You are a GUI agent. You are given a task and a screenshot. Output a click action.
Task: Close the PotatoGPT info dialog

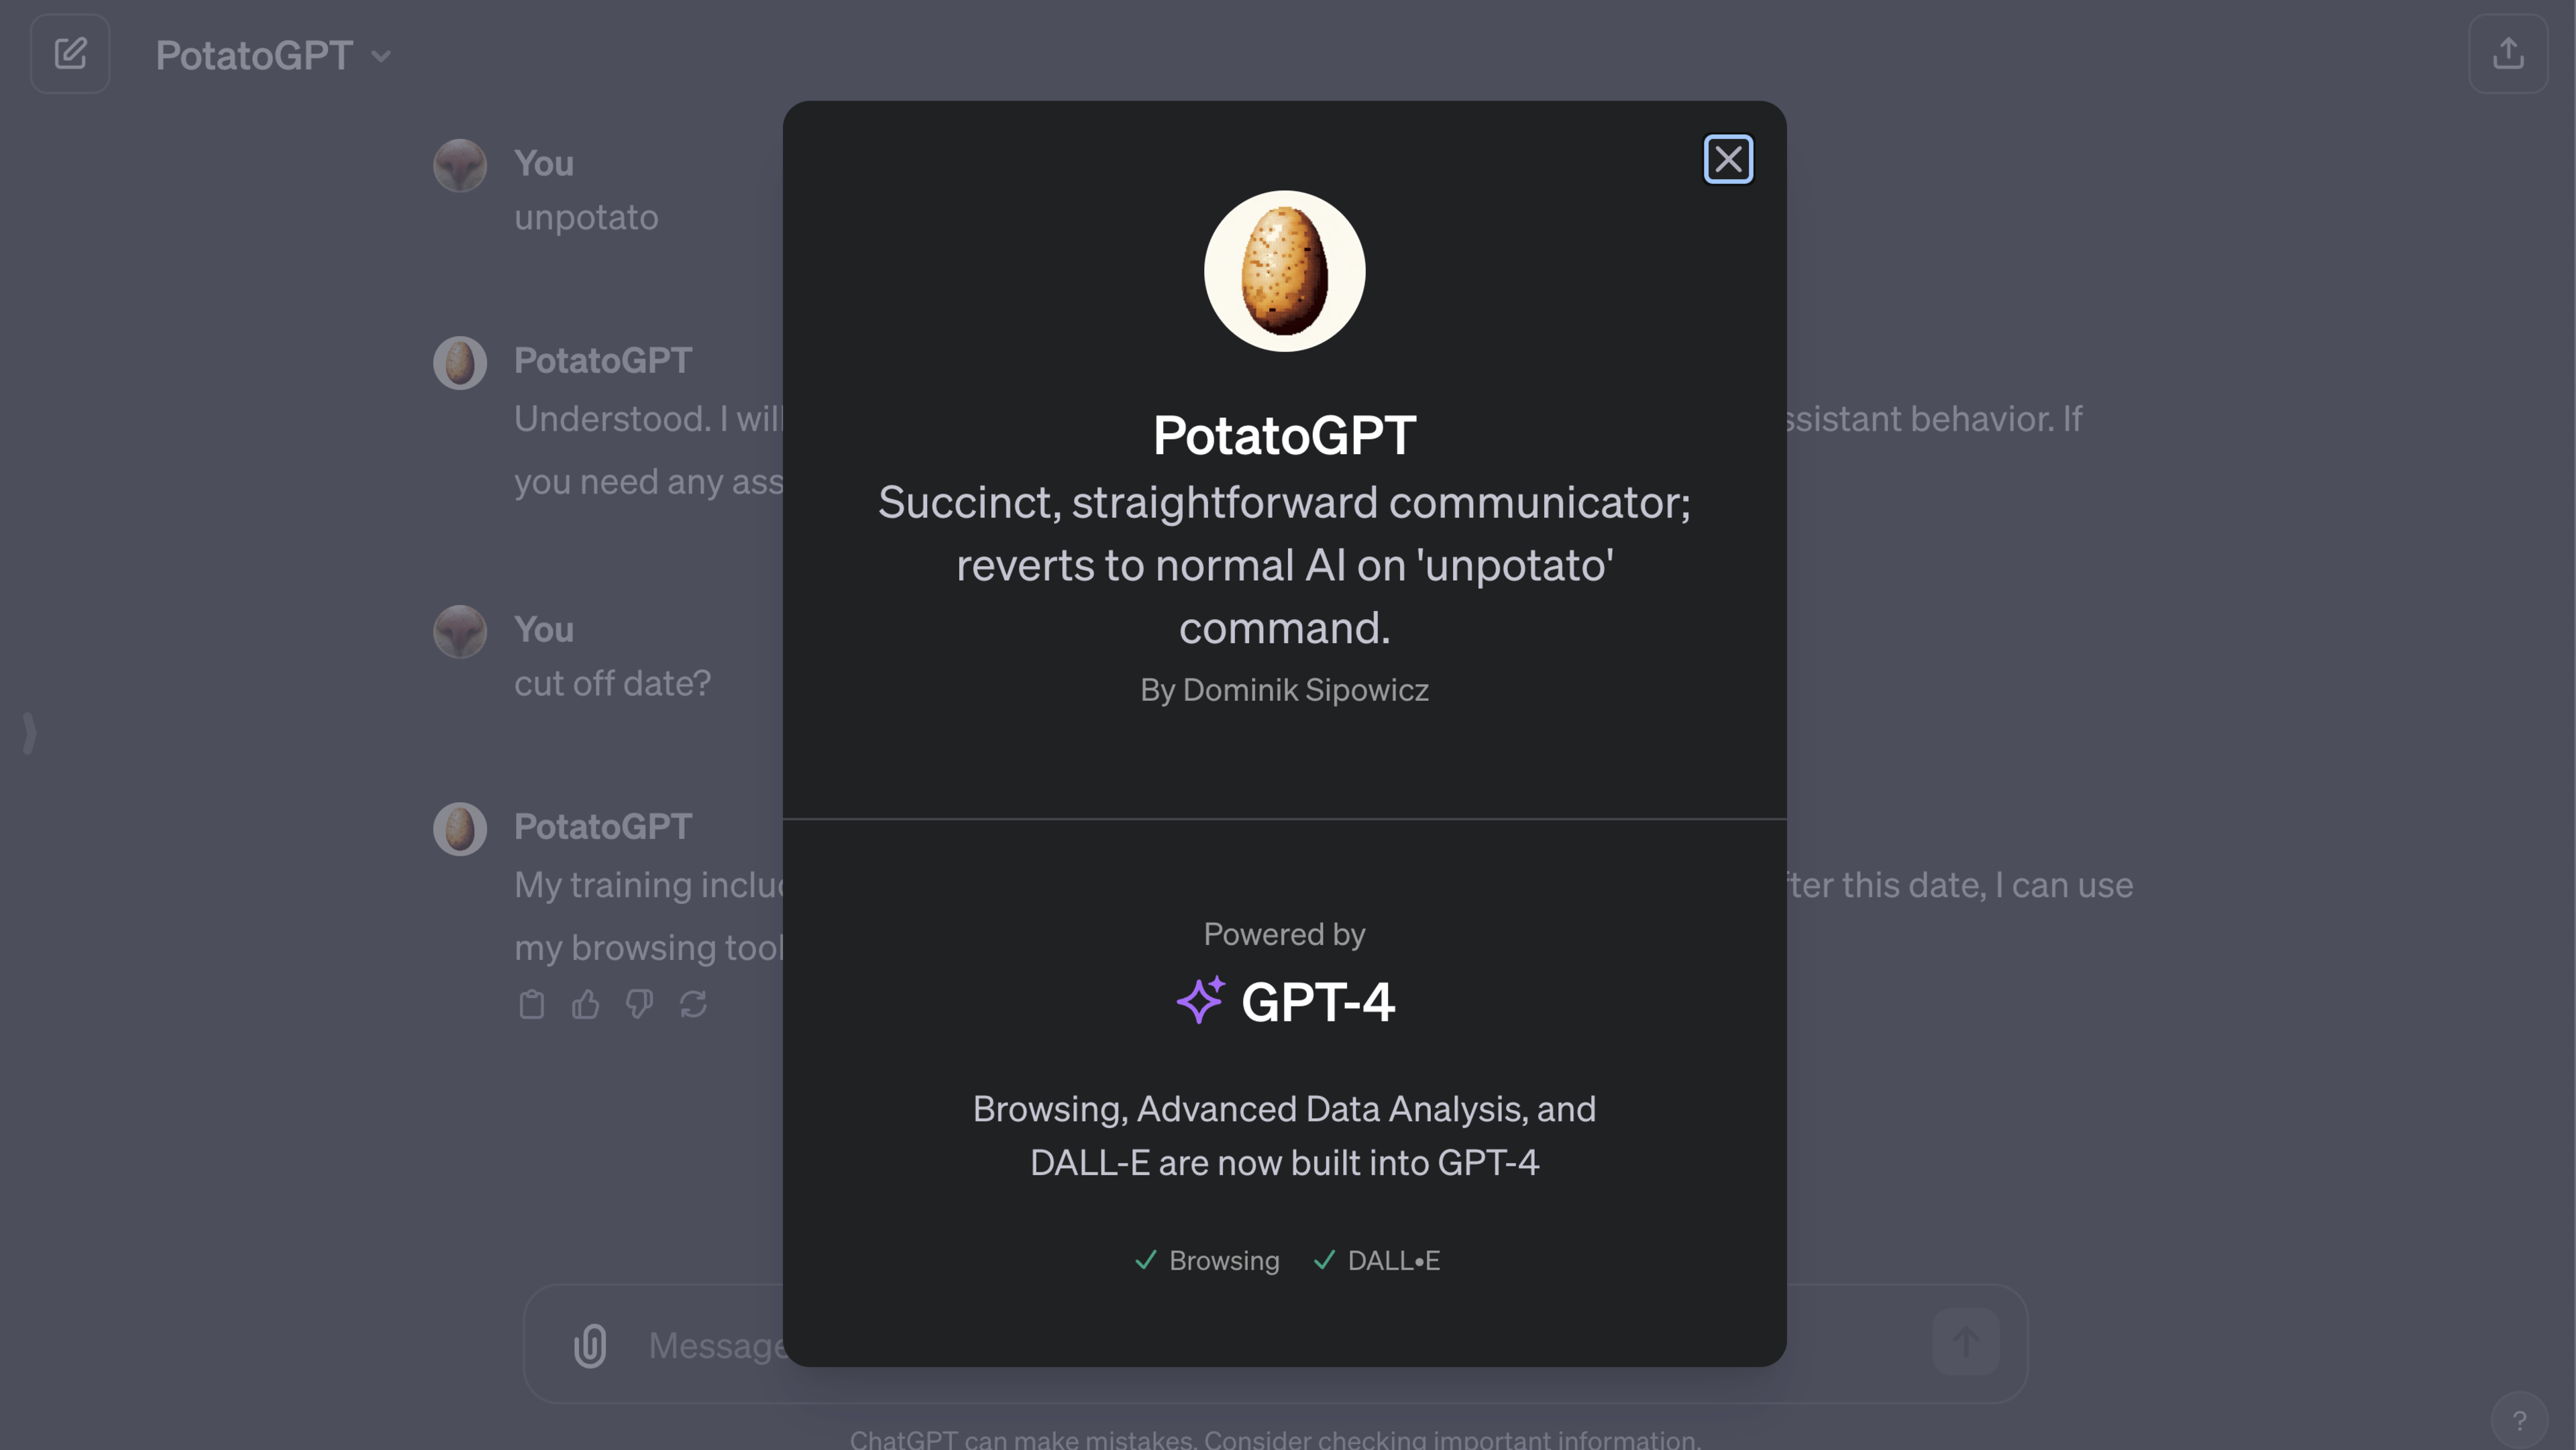click(1728, 159)
